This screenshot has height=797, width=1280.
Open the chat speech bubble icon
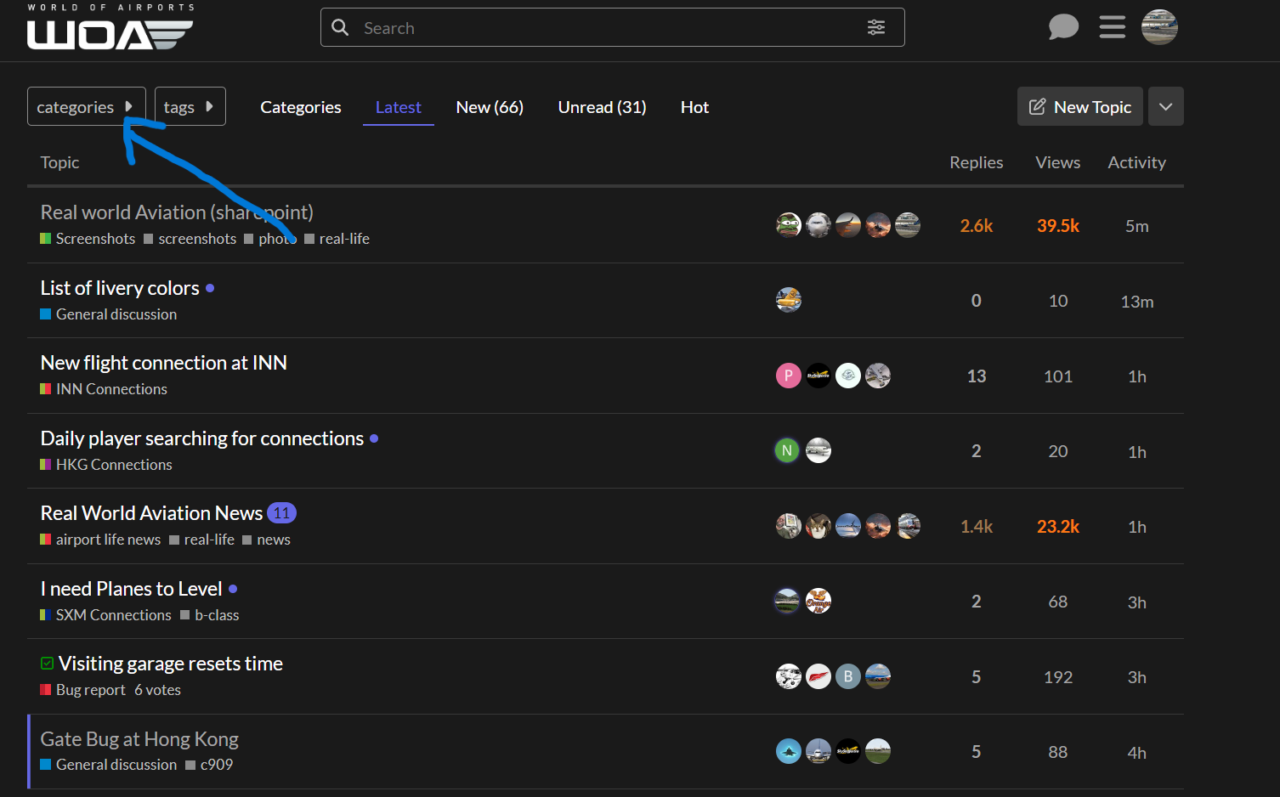click(x=1062, y=27)
